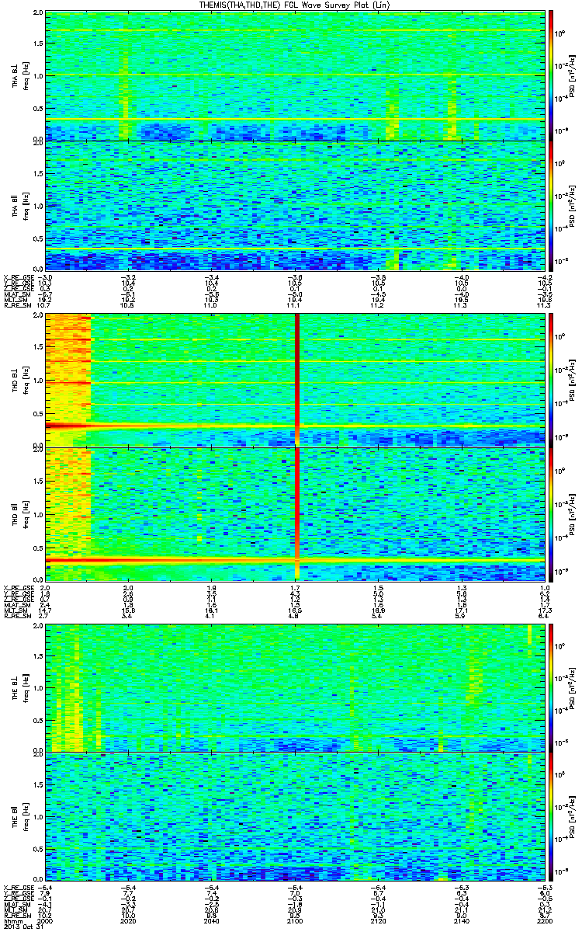This screenshot has width=582, height=932.
Task: Select the THA BII spectrogram panel
Action: pyautogui.click(x=296, y=205)
